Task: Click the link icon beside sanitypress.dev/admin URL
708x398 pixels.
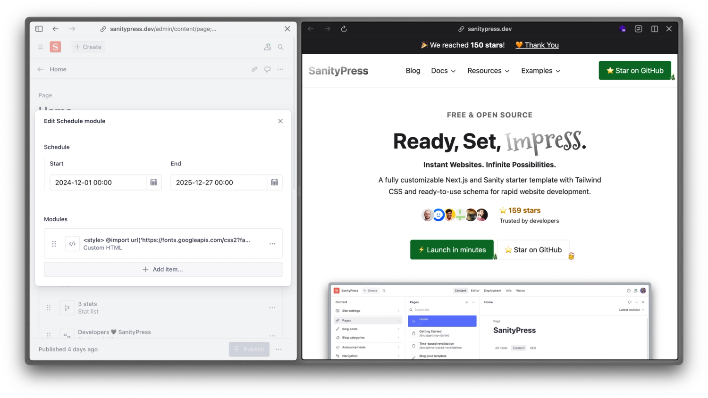Action: pos(103,29)
